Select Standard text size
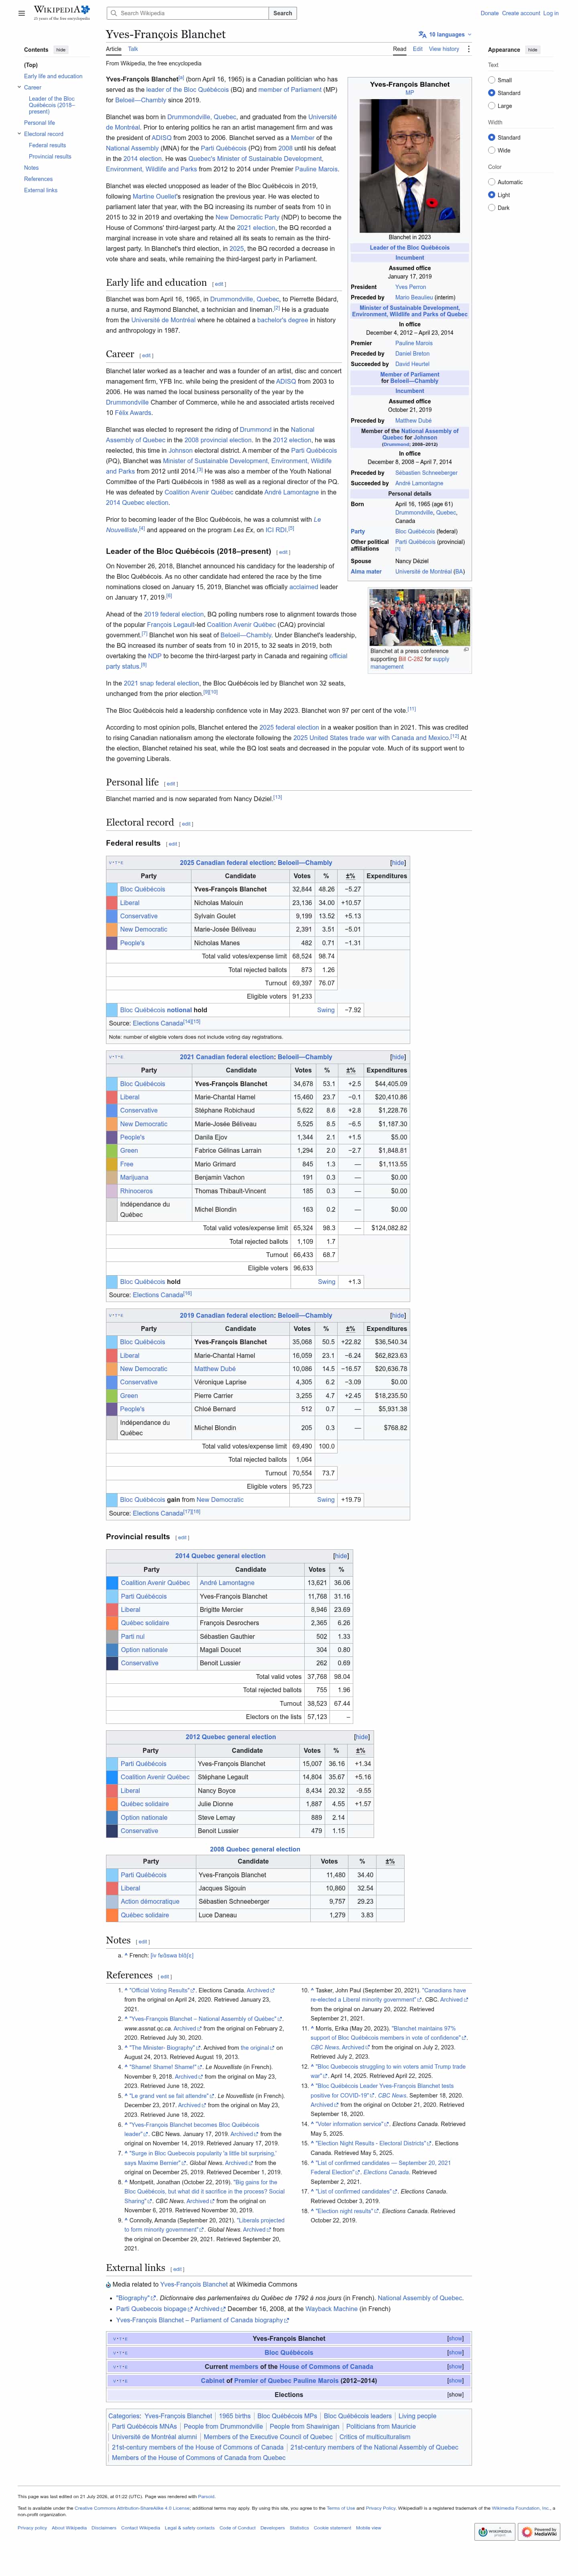The height and width of the screenshot is (2576, 578). pyautogui.click(x=492, y=93)
